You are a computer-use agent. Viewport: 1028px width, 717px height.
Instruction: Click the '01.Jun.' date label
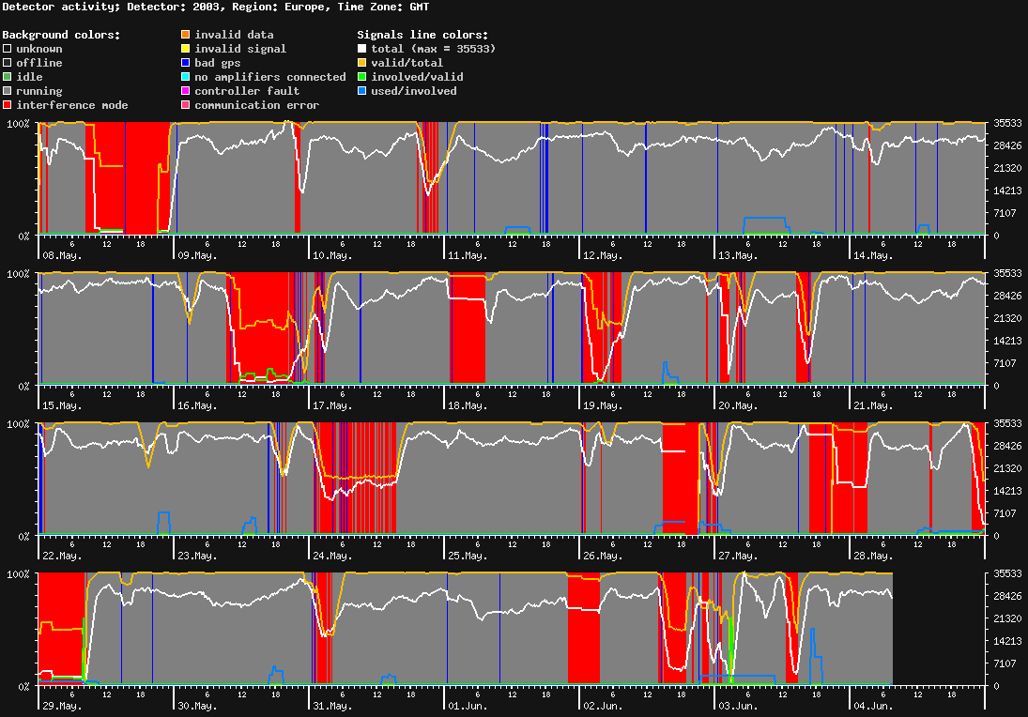(468, 707)
